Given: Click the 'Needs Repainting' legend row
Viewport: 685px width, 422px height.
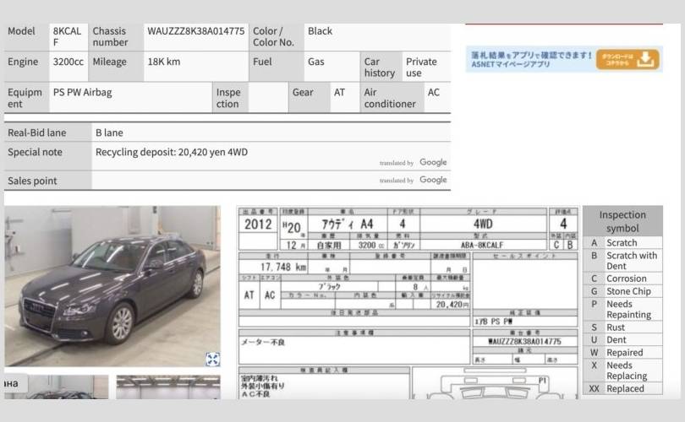Looking at the screenshot, I should coord(622,309).
